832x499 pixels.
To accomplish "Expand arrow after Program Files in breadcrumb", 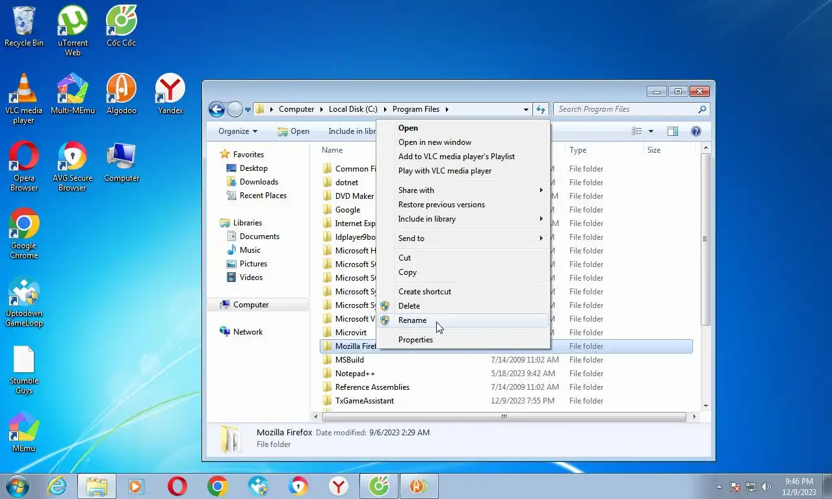I will click(447, 109).
